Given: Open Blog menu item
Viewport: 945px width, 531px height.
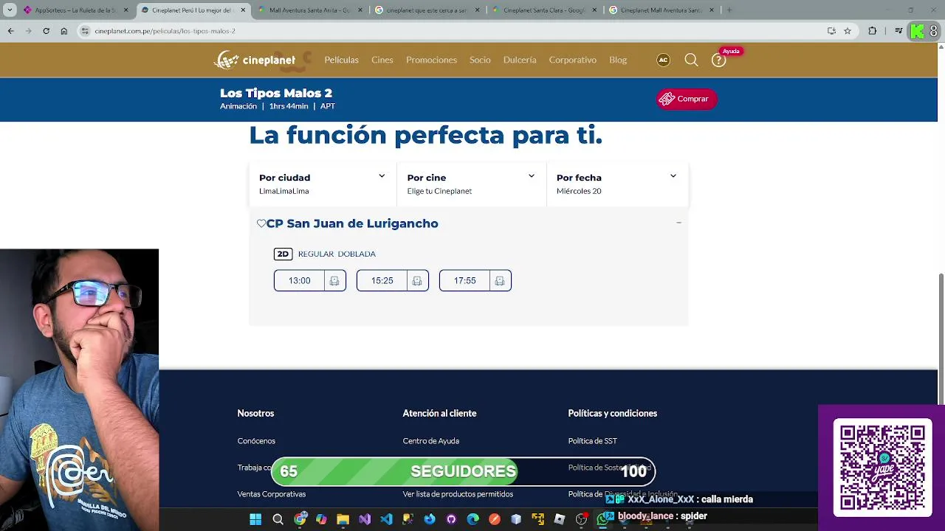Looking at the screenshot, I should [618, 60].
